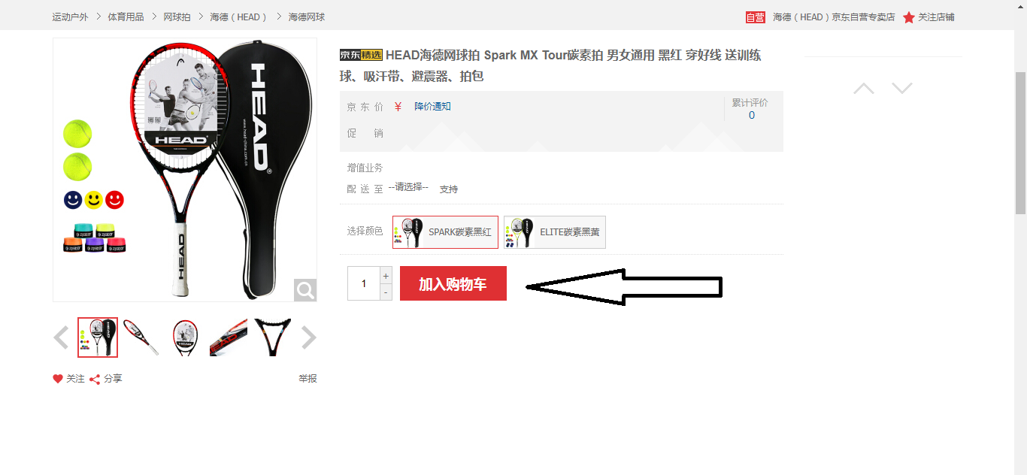Increase quantity with plus button
The image size is (1027, 475).
pyautogui.click(x=386, y=276)
